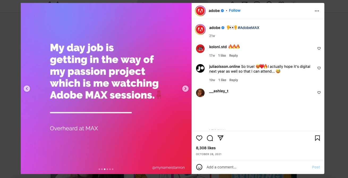Share post via paper plane icon
This screenshot has width=348, height=178.
220,138
